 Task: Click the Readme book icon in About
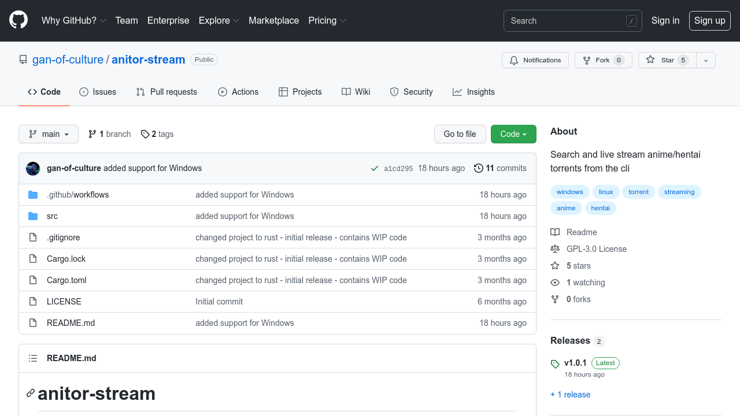tap(555, 232)
